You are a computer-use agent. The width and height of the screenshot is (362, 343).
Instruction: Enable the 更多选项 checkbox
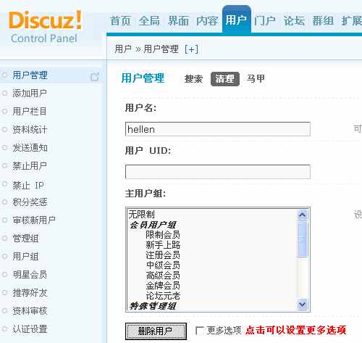(200, 331)
